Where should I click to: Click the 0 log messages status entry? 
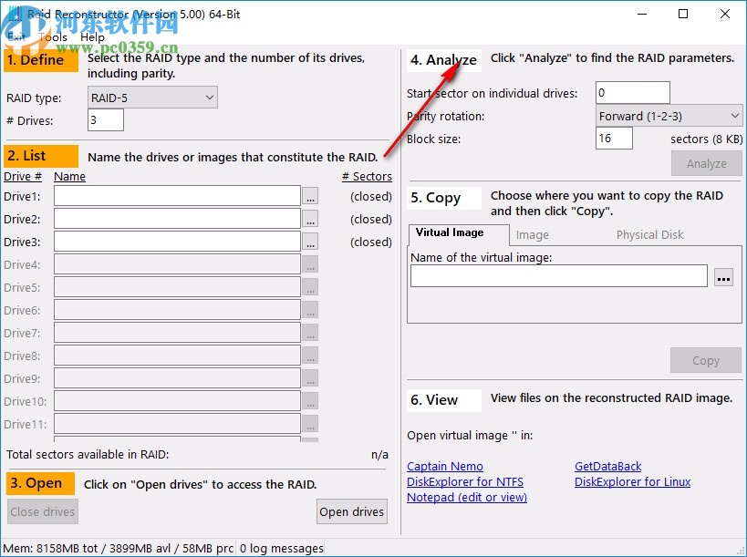point(281,549)
